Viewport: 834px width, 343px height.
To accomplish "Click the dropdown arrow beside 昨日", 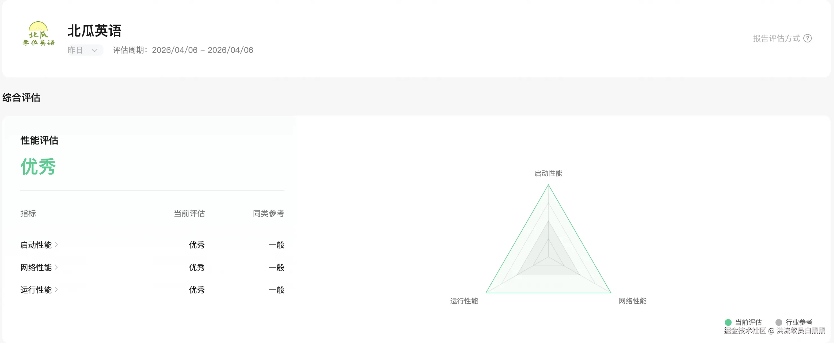I will [95, 51].
